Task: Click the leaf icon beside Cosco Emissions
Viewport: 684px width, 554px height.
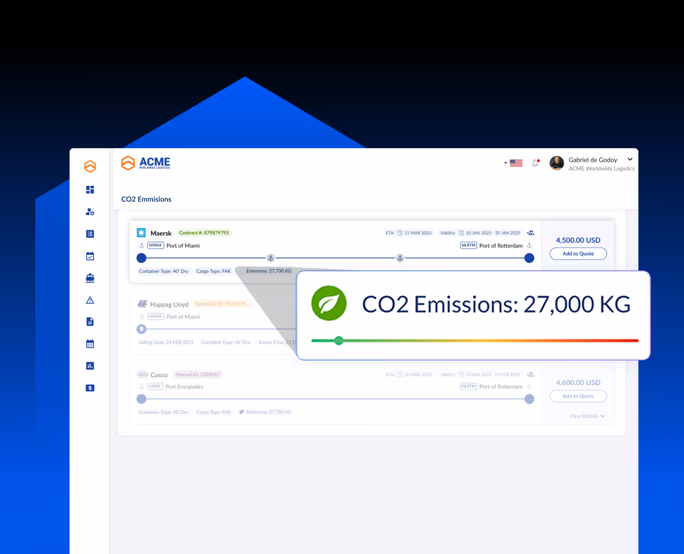Action: click(x=242, y=412)
